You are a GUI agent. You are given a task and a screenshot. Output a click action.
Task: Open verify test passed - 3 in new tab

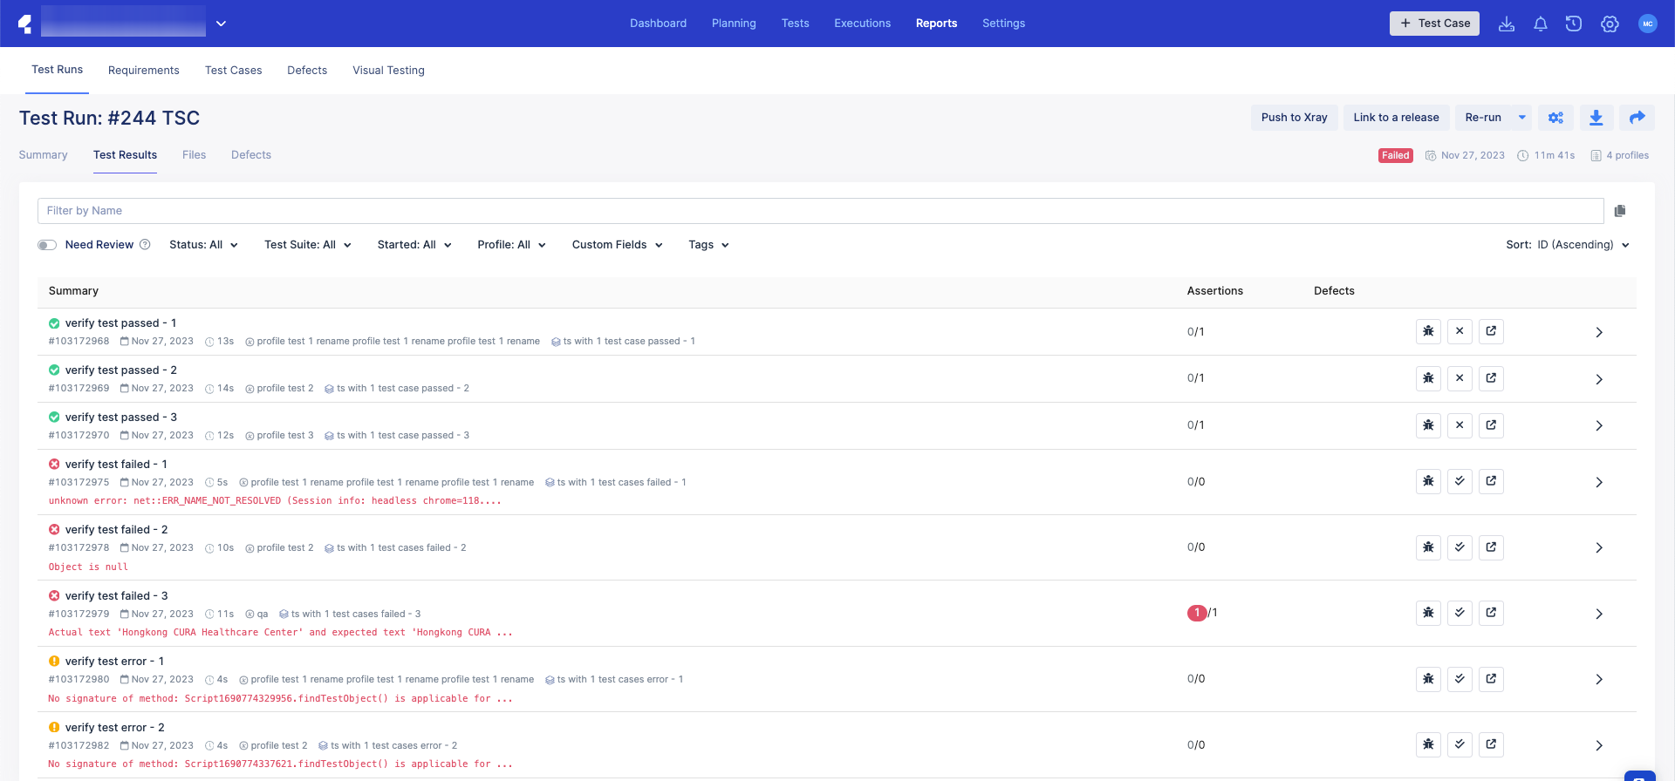1491,425
